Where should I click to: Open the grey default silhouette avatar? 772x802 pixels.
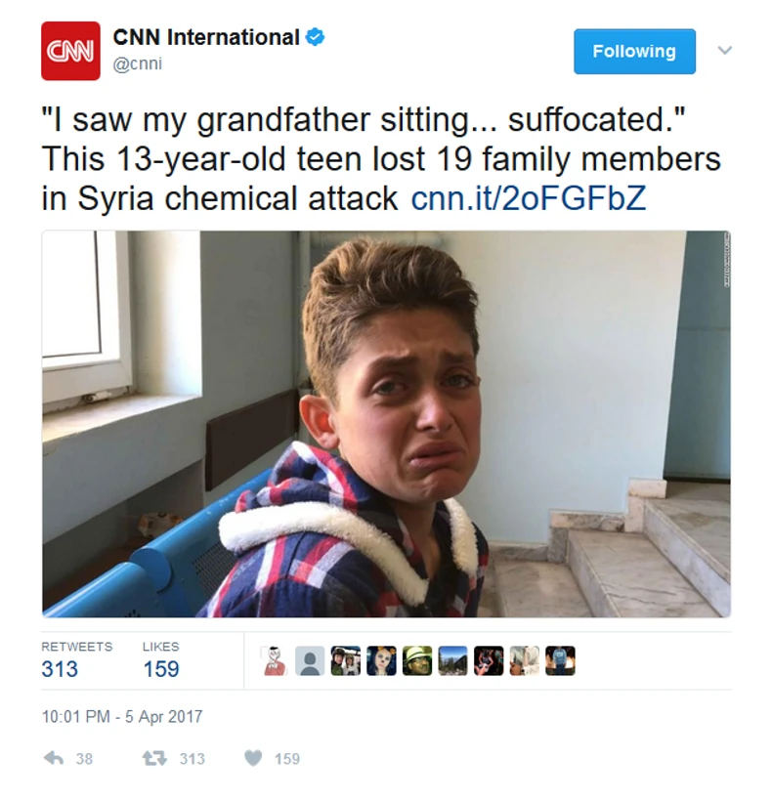(x=310, y=660)
